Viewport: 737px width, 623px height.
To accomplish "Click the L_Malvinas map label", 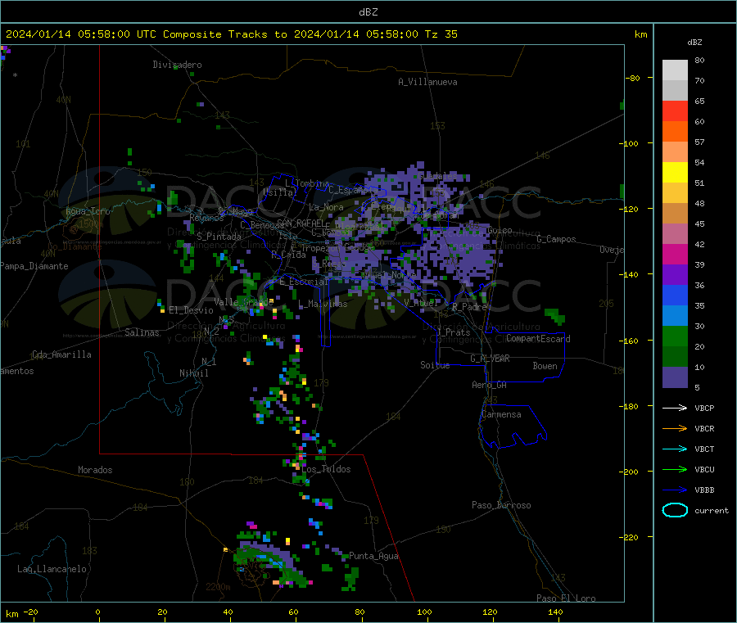I will (x=323, y=304).
